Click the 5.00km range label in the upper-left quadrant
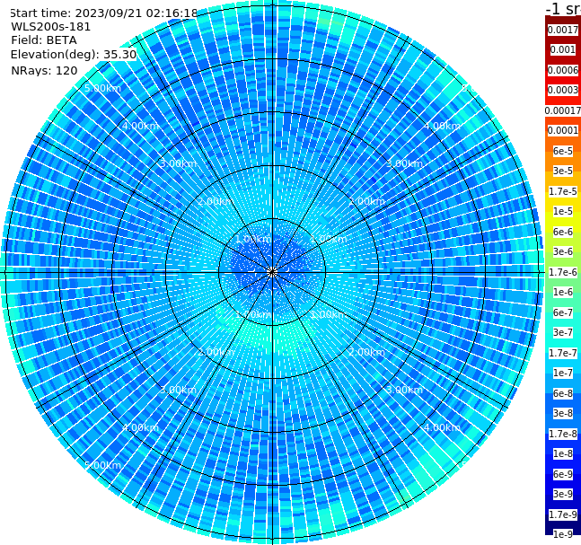The image size is (581, 545). pyautogui.click(x=102, y=88)
